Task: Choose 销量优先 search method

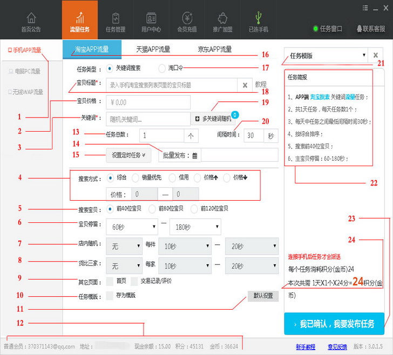Action: tap(135, 178)
